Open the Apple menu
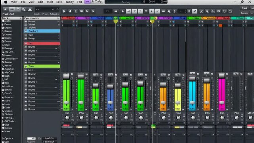Viewport: 254px width, 143px height. coord(6,2)
